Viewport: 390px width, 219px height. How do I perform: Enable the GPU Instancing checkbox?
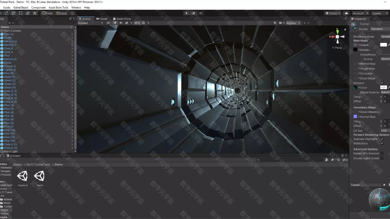[x=382, y=154]
